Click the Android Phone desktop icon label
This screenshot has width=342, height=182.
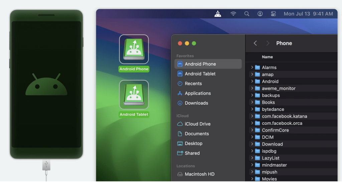134,69
